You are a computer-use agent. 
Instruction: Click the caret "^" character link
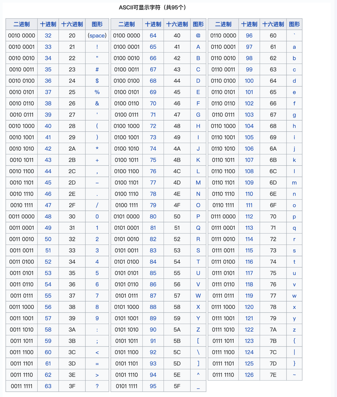click(198, 374)
